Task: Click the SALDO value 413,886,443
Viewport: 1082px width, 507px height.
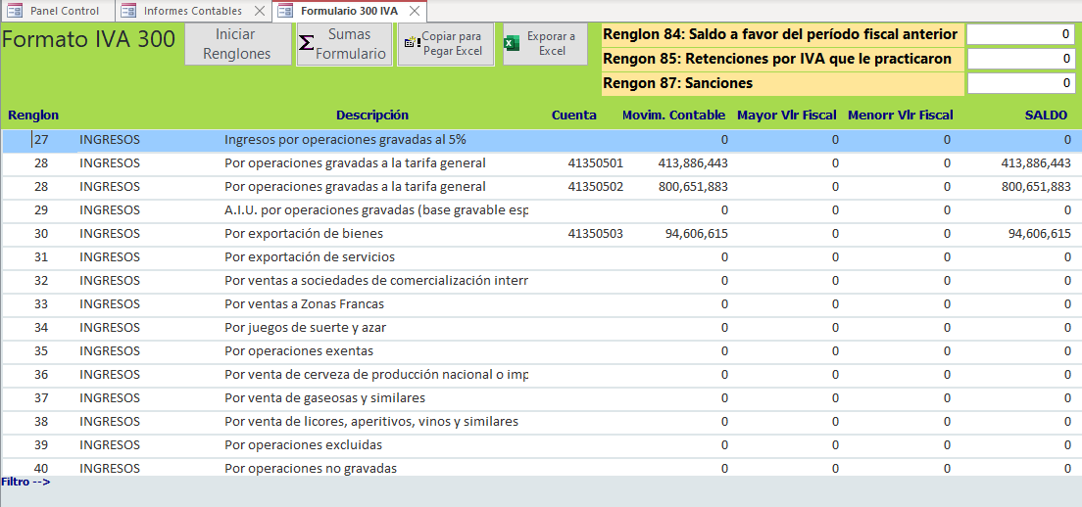Action: tap(1036, 163)
